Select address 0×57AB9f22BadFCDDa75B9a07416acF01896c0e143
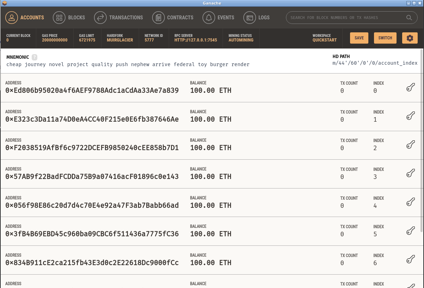This screenshot has height=288, width=424. click(x=92, y=177)
